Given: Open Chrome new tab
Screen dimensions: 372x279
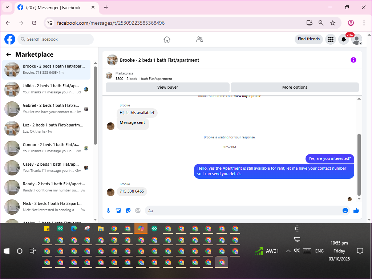Looking at the screenshot, I should tap(106, 7).
